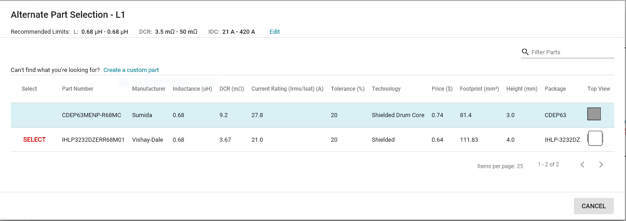Sort by Technology column header
Screen dimensions: 626x221
coord(386,89)
